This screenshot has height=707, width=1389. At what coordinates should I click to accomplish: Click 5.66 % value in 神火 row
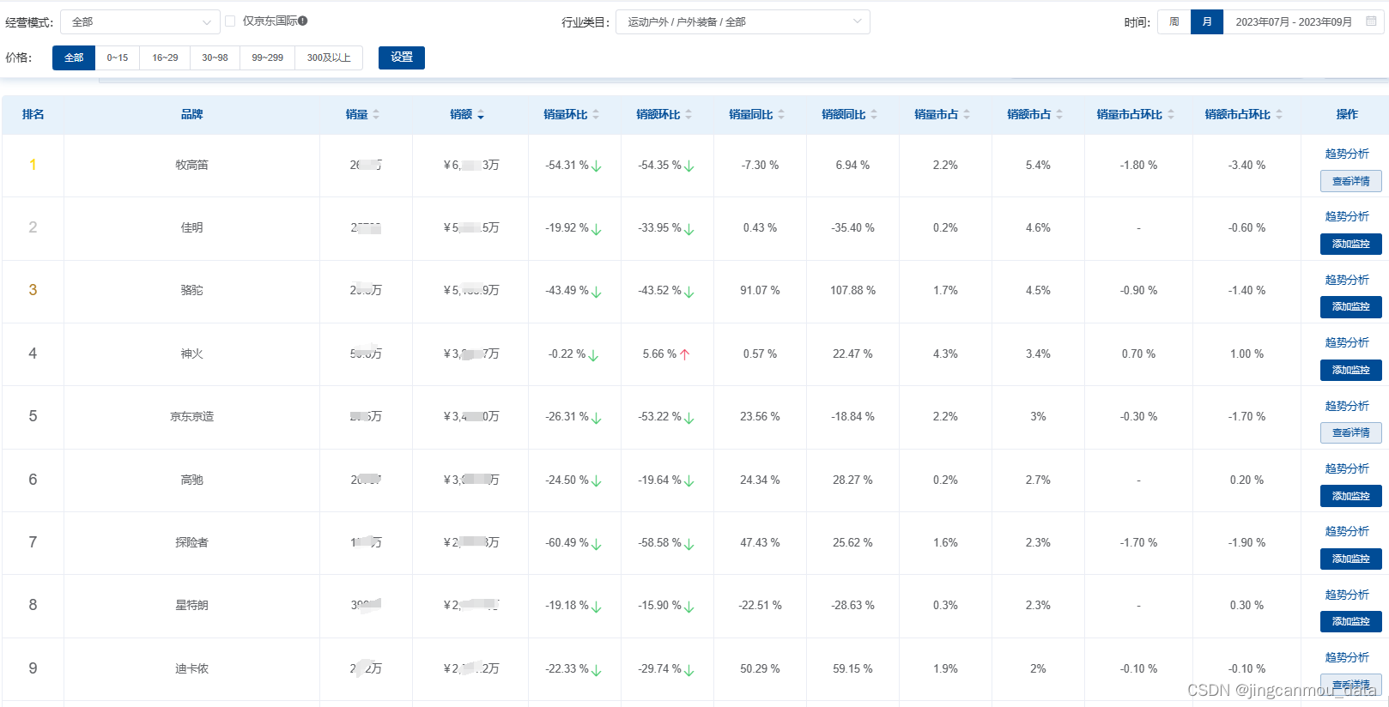click(659, 353)
